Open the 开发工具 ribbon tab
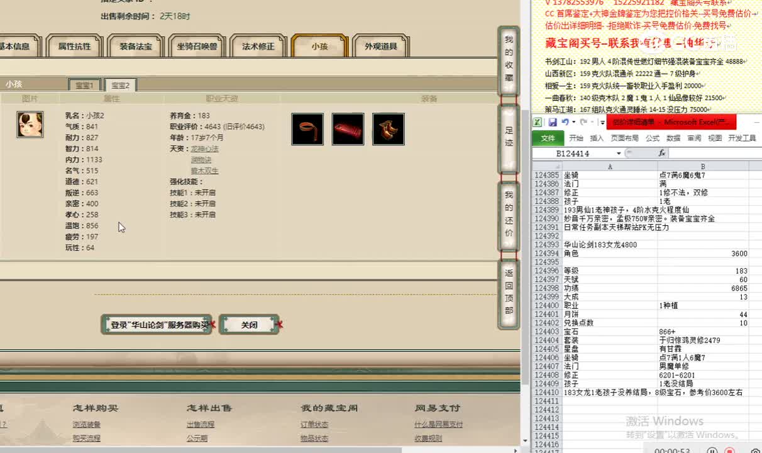The image size is (762, 453). (742, 138)
